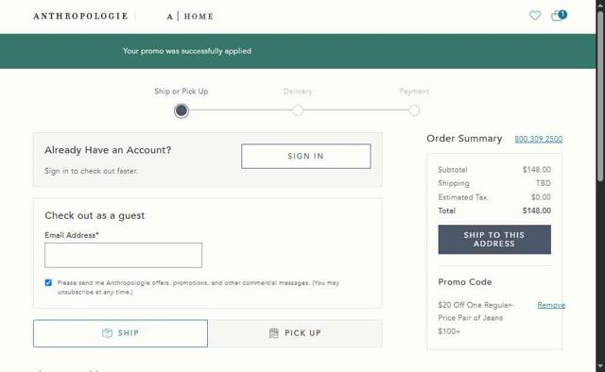The height and width of the screenshot is (372, 605).
Task: Click the page vertical scrollbar thumb
Action: pos(600,95)
